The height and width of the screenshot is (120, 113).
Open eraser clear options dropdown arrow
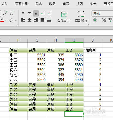[x=16, y=20]
